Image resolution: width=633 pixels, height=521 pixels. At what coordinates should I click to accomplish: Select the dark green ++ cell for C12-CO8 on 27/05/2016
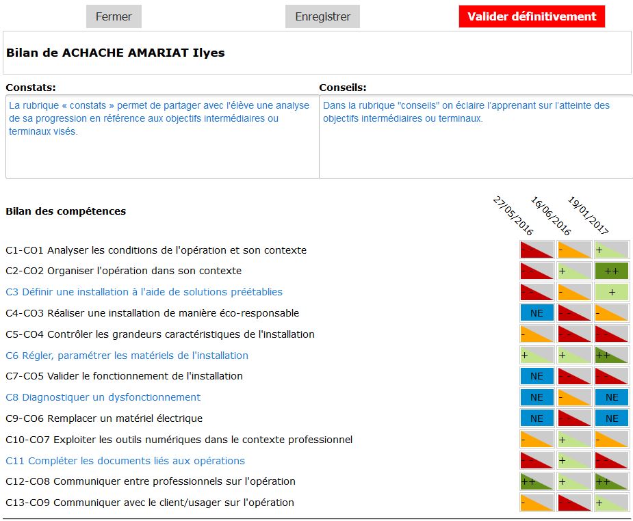tap(537, 482)
